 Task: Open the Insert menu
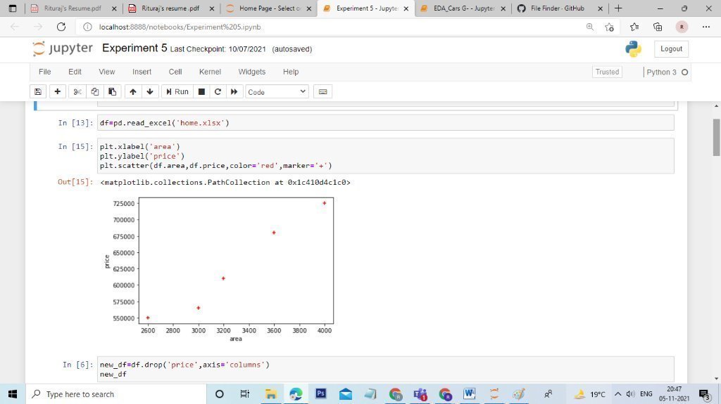(x=142, y=72)
